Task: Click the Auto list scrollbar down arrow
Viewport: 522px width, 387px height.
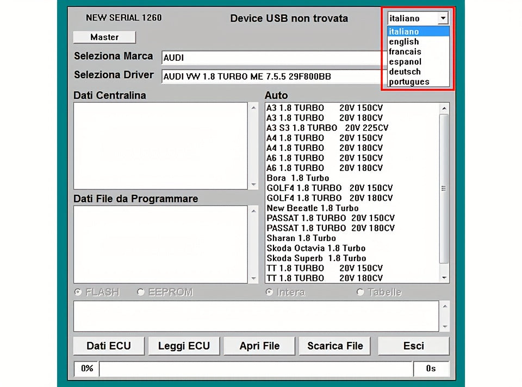Action: (x=444, y=278)
